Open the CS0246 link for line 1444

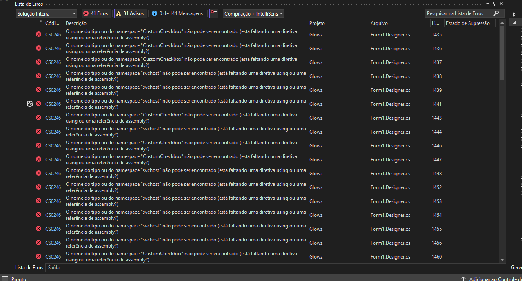(53, 132)
